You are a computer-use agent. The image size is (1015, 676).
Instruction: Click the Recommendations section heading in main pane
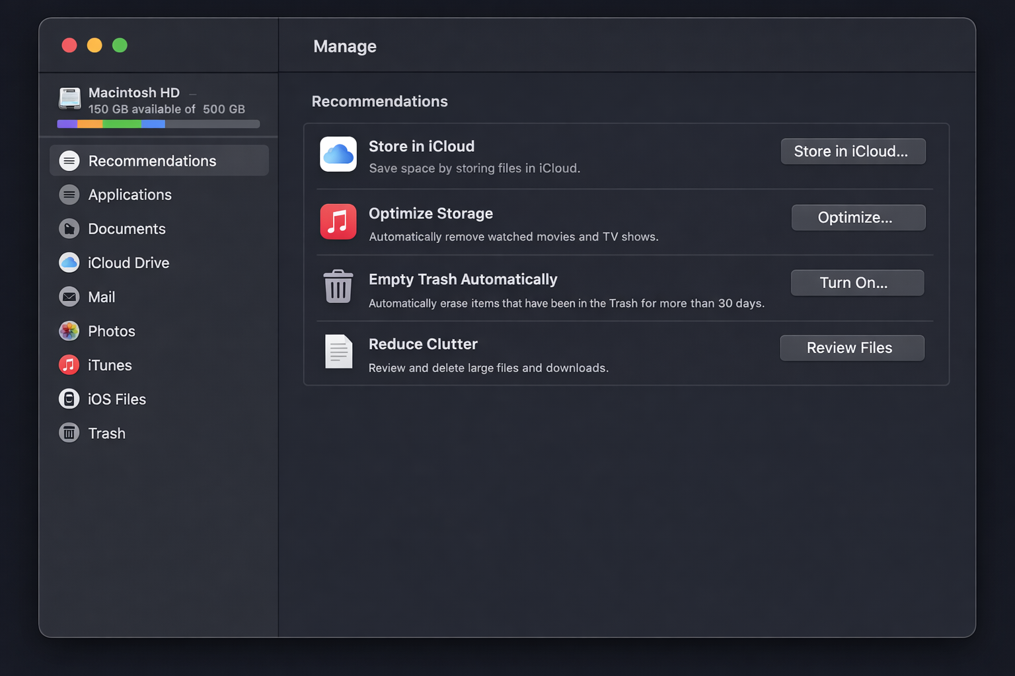pos(380,101)
